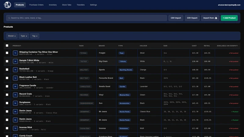Image resolution: width=244 pixels, height=137 pixels.
Task: Click the variants badge beside Basketball
Action: [x=15, y=70]
